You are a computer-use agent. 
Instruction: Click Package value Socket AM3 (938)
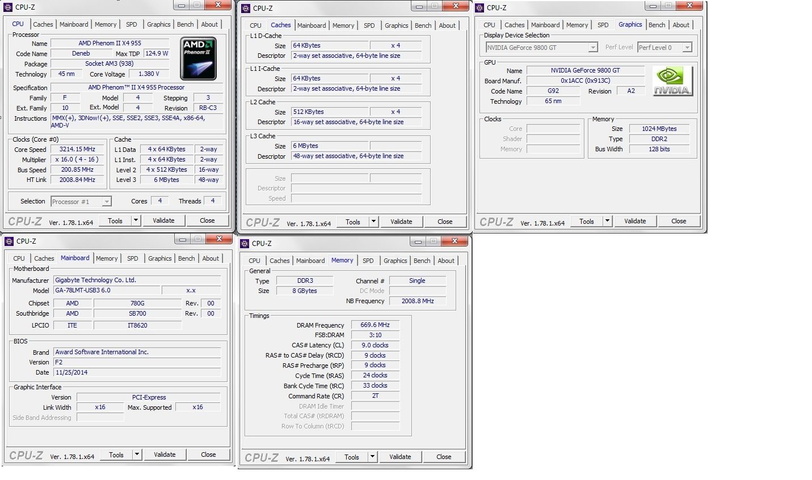tap(110, 63)
